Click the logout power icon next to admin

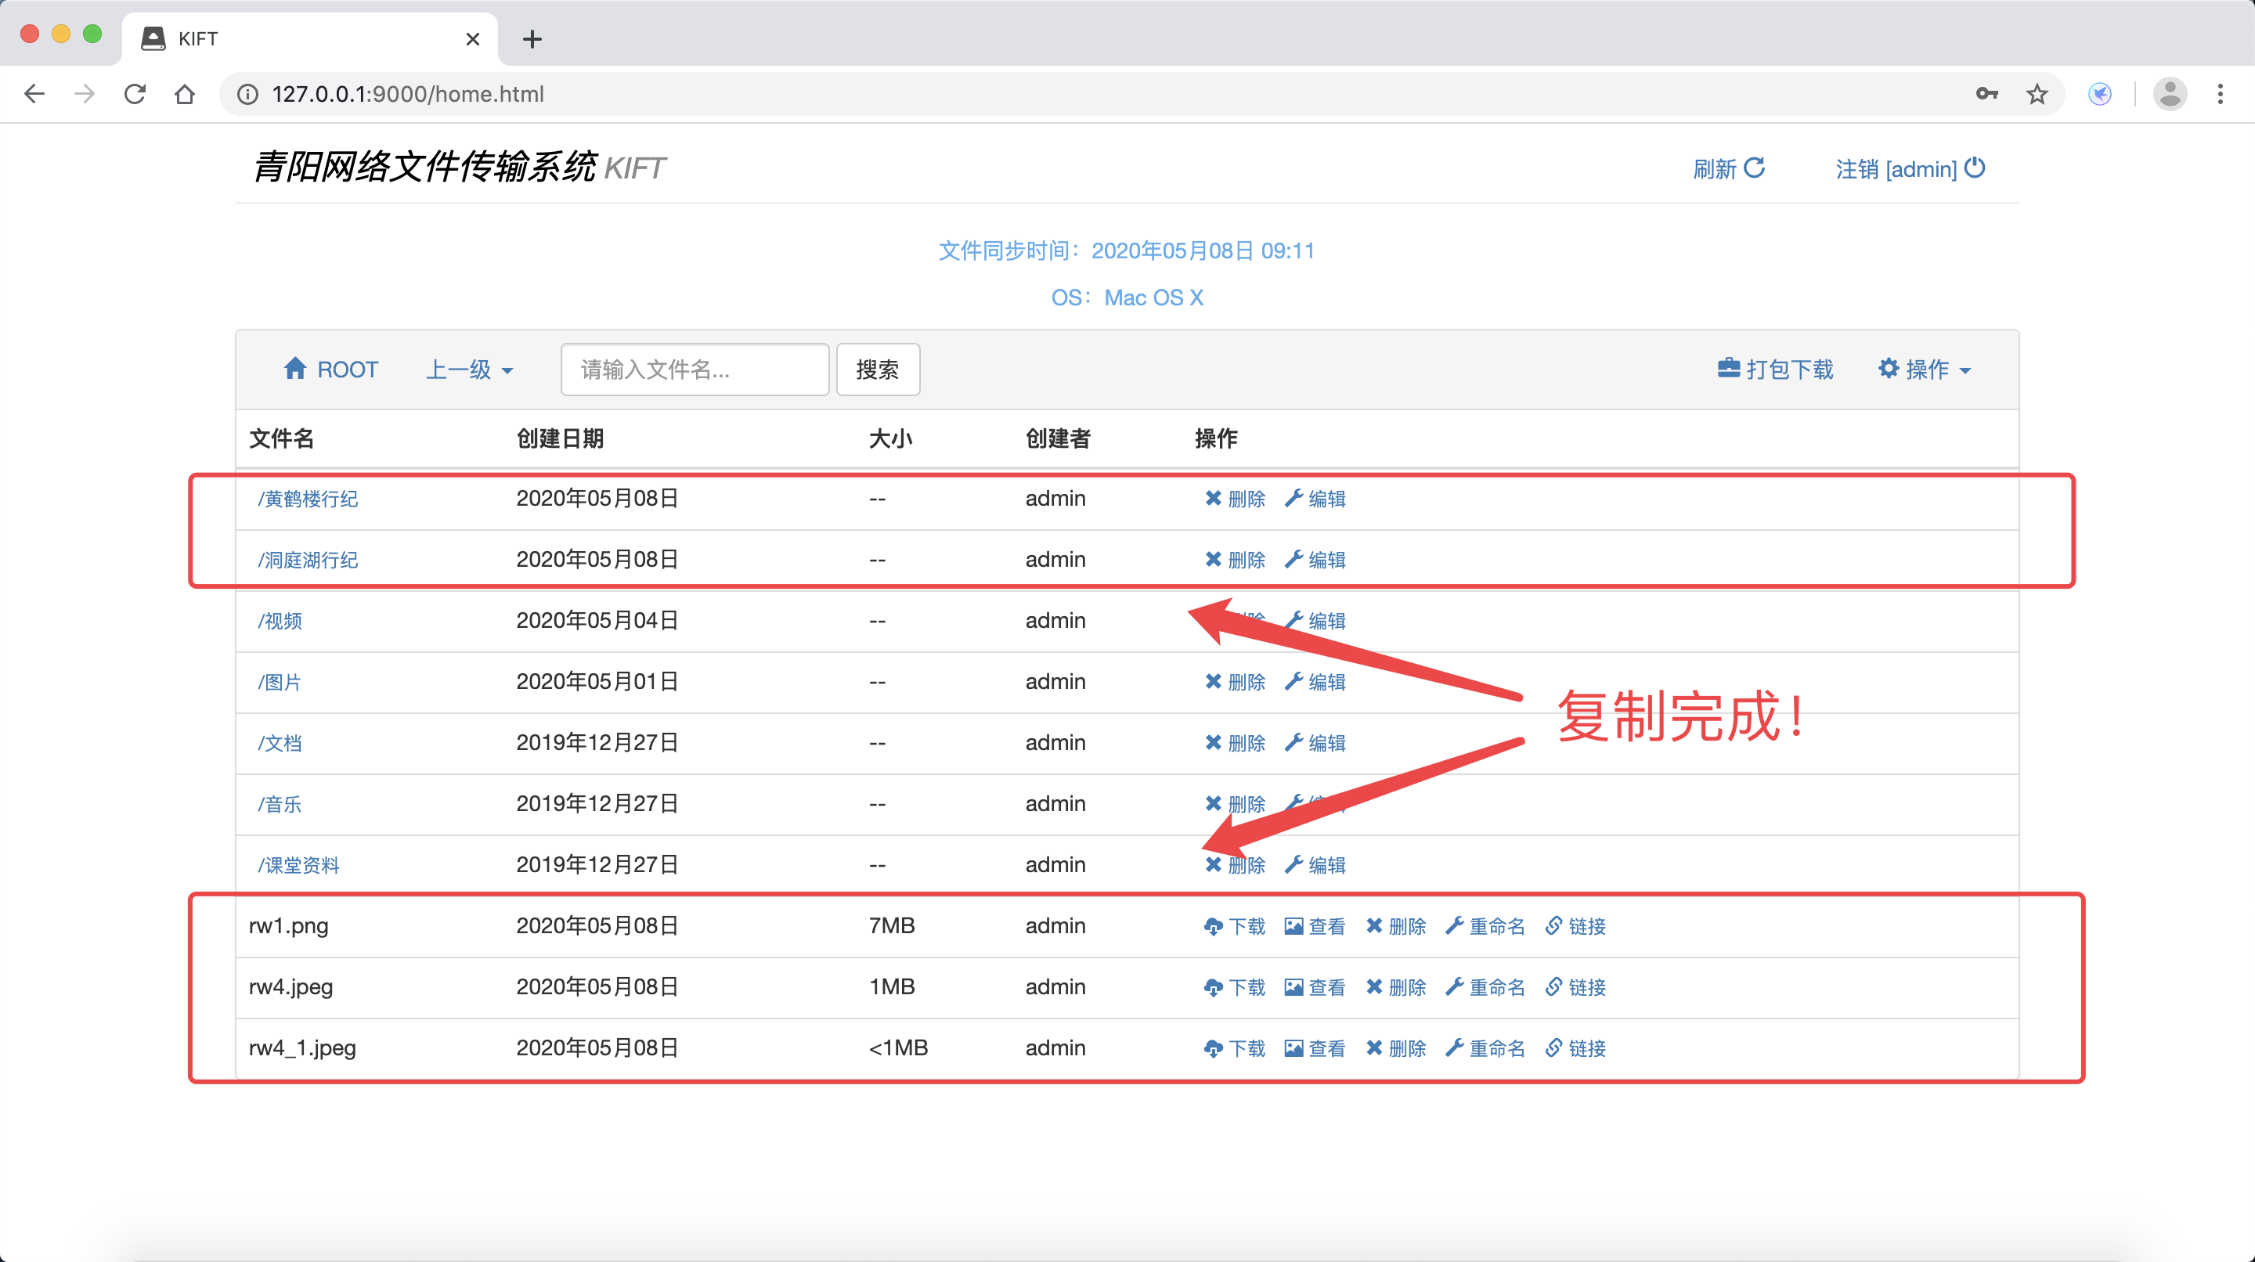click(x=1975, y=168)
